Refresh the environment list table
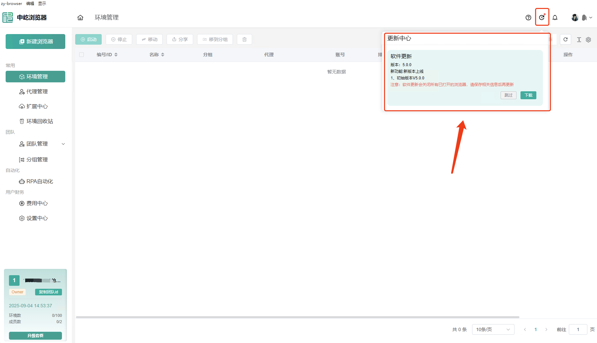The width and height of the screenshot is (597, 343). (566, 39)
